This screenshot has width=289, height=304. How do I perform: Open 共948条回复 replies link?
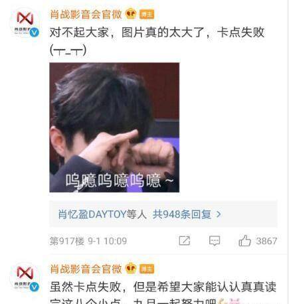(182, 214)
